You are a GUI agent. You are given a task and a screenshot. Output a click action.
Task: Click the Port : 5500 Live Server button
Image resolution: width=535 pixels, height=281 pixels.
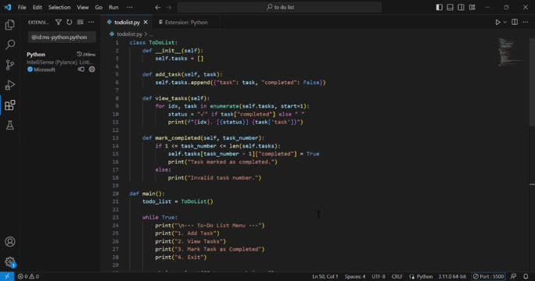click(488, 276)
